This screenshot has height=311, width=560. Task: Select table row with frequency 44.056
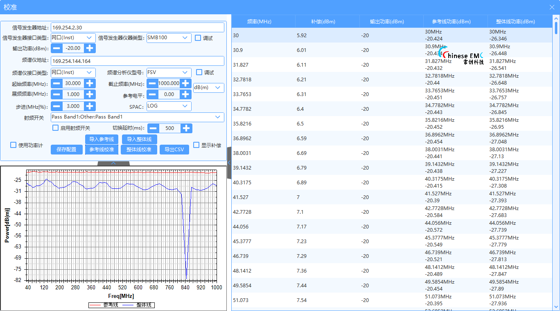click(392, 226)
